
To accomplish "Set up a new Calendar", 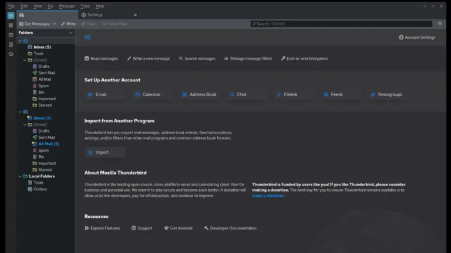I will pos(152,94).
